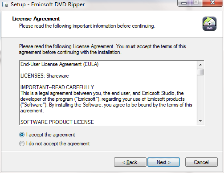Click inside the EULA license text box
The width and height of the screenshot is (224, 173).
(108, 93)
